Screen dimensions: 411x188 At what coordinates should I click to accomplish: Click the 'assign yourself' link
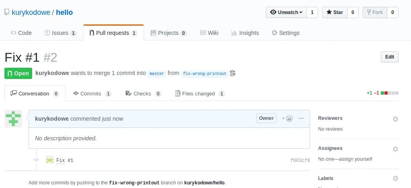tap(356, 159)
